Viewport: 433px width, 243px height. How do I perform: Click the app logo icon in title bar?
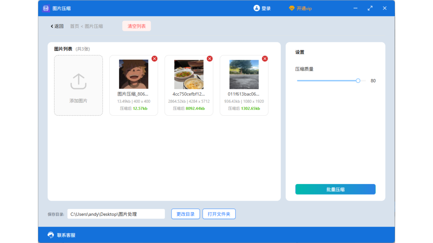(x=46, y=8)
